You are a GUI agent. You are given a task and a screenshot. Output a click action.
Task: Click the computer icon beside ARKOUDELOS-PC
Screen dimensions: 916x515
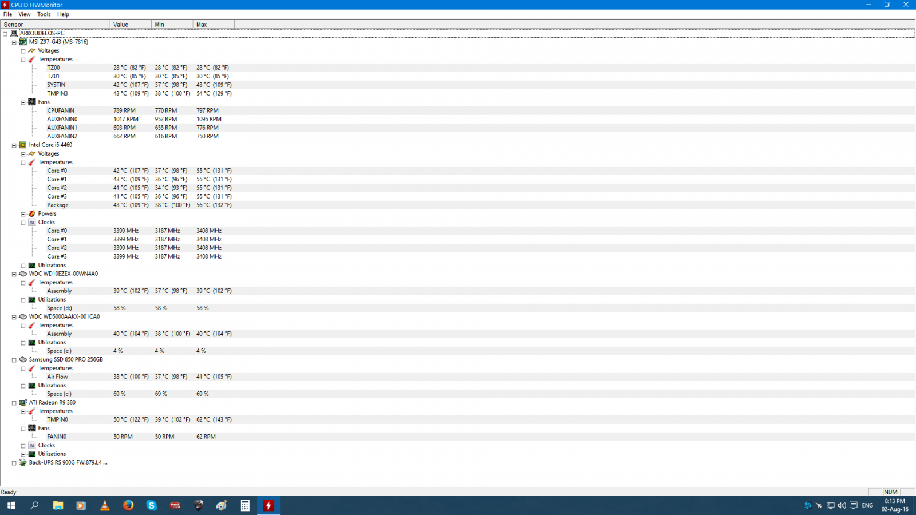point(14,33)
